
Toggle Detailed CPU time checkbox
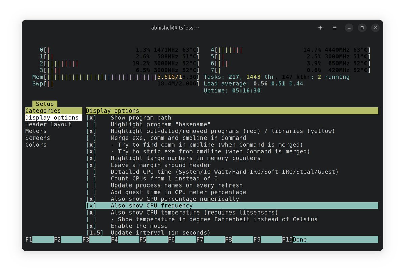coord(91,172)
